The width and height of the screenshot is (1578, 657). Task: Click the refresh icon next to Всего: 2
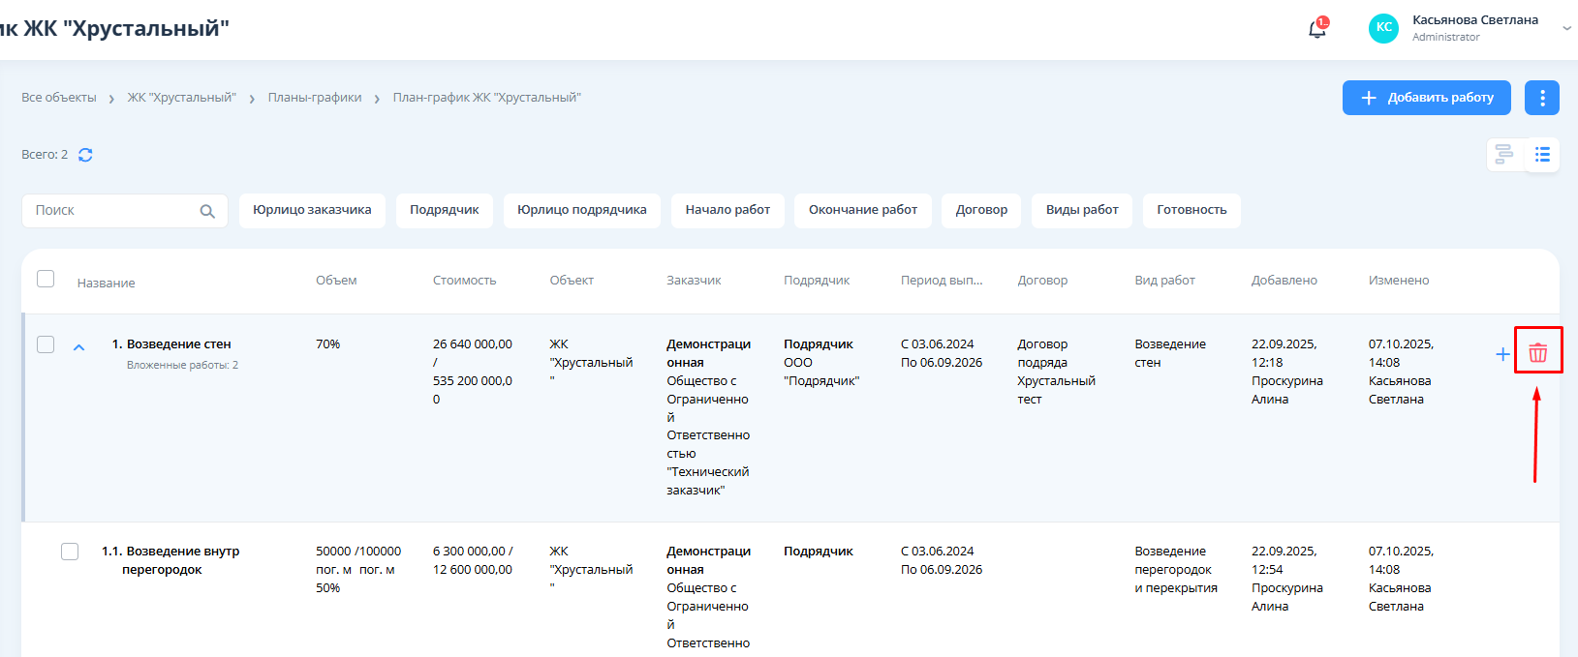(85, 155)
